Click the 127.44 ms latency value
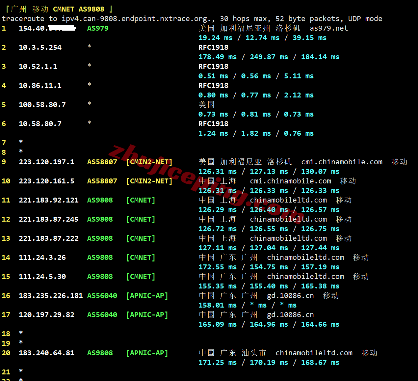This screenshot has width=418, height=381. (x=320, y=248)
